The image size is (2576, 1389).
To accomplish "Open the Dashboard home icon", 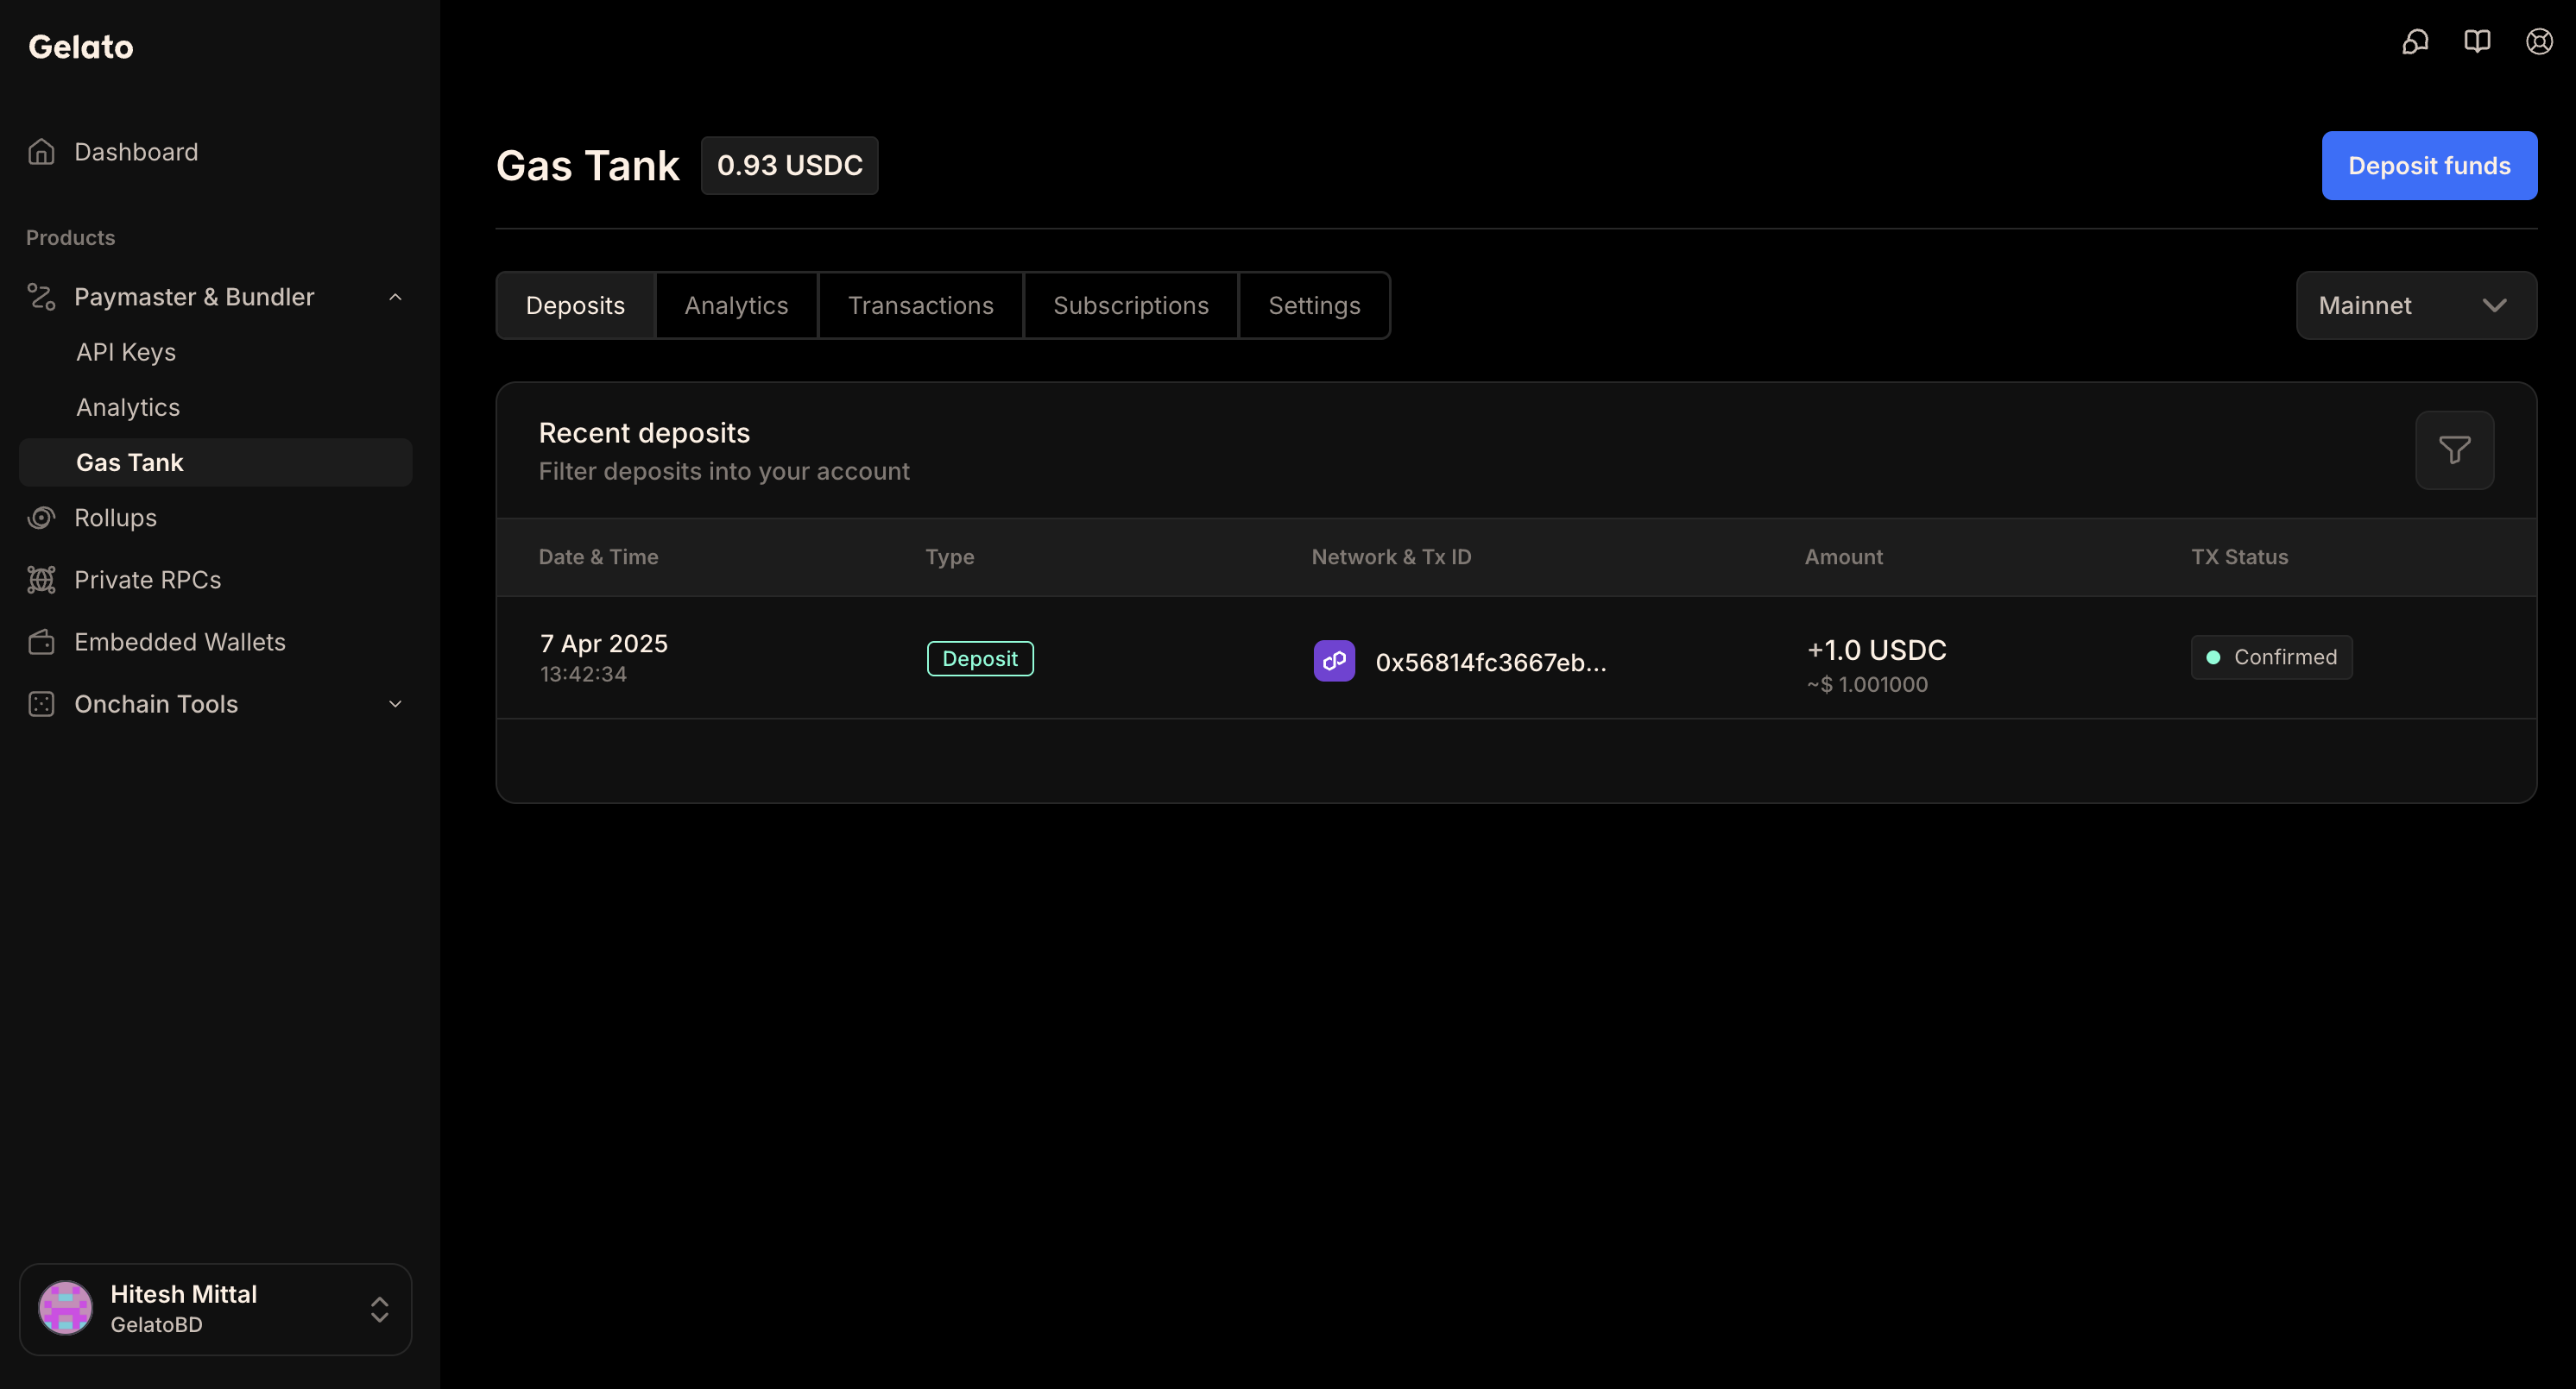I will point(41,152).
